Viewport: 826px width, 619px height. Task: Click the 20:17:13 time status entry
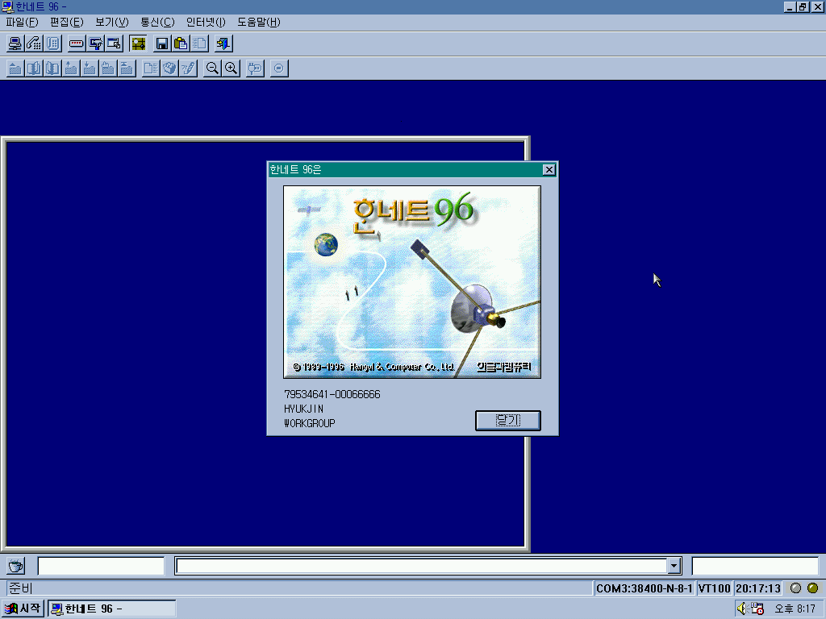point(758,588)
